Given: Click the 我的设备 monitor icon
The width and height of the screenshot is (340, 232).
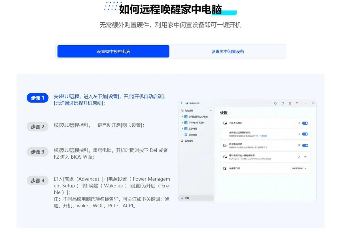Looking at the screenshot, I should tap(182, 110).
